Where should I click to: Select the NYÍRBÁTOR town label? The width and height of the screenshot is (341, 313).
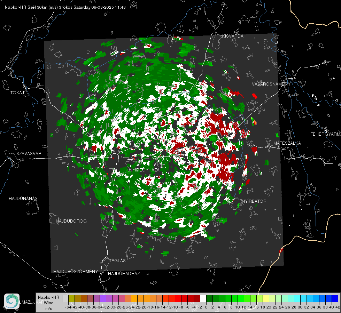[254, 201]
